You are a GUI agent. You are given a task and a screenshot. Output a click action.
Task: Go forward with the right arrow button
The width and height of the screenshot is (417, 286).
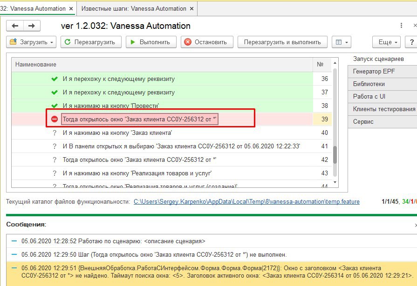32,26
